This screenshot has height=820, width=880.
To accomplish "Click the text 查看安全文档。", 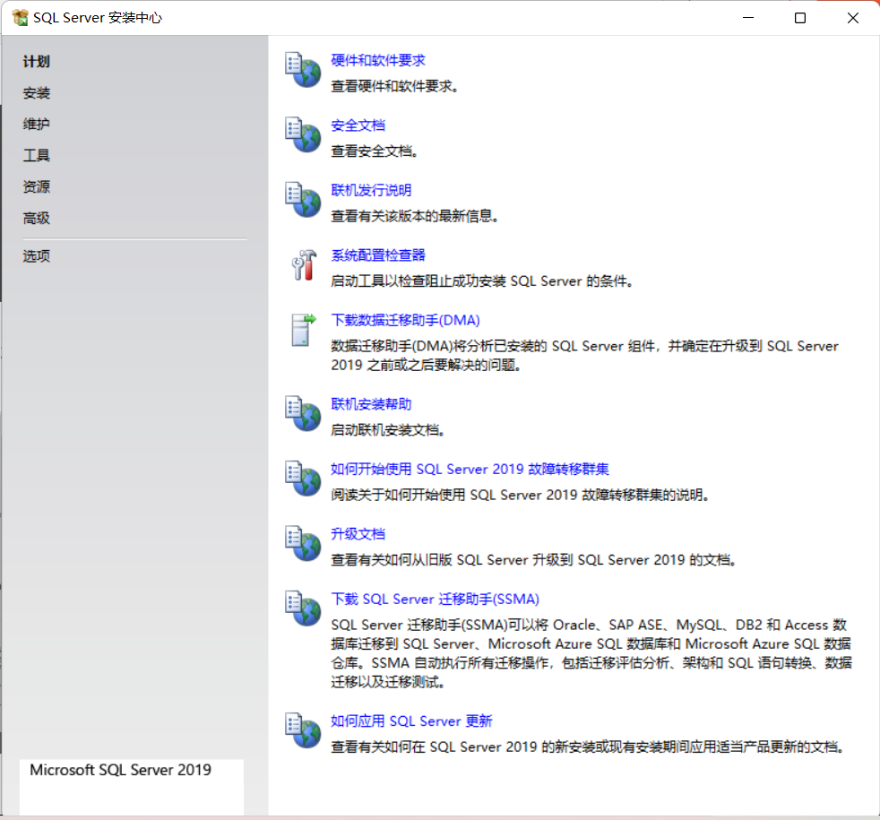I will click(x=375, y=151).
